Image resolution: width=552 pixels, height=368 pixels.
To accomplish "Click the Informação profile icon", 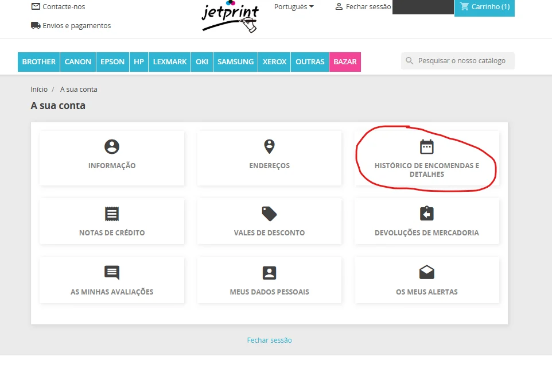I will coord(112,146).
